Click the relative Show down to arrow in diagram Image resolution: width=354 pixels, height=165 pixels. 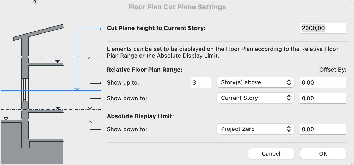90,104
